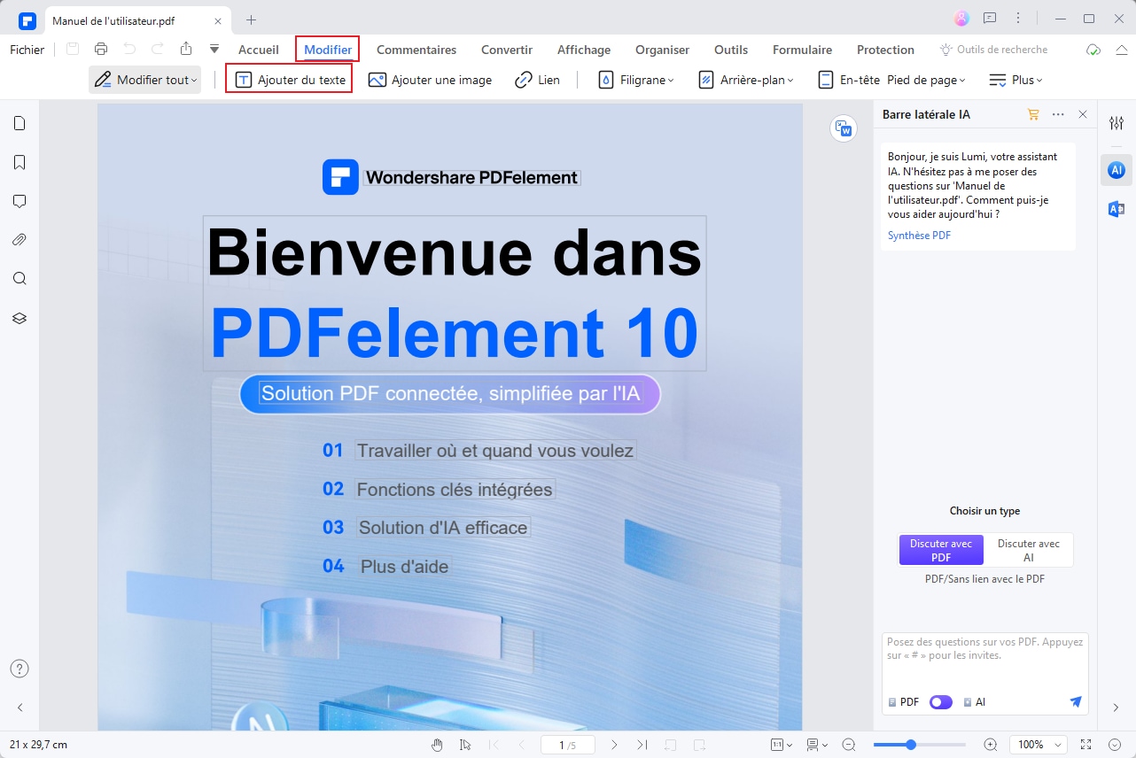This screenshot has height=758, width=1136.
Task: Open the IA sidebar more options menu
Action: (x=1058, y=114)
